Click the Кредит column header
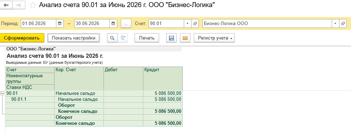351x134 pixels. (163, 78)
